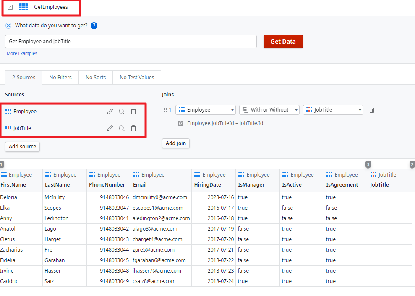The image size is (415, 296).
Task: Click the Employee label in Sources list
Action: click(x=25, y=112)
